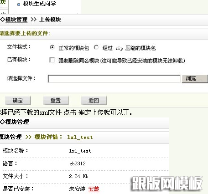This screenshot has height=194, width=208.
Task: Click the 跟版网模板 watermark logo
Action: point(167,183)
